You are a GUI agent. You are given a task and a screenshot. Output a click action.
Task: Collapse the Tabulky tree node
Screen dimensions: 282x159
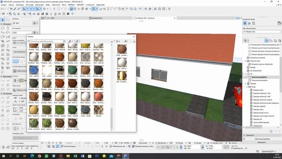pos(246,83)
